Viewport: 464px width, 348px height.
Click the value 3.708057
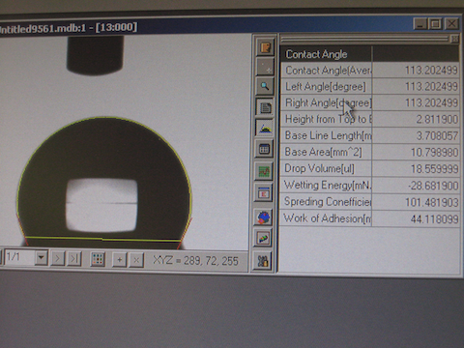(x=437, y=135)
